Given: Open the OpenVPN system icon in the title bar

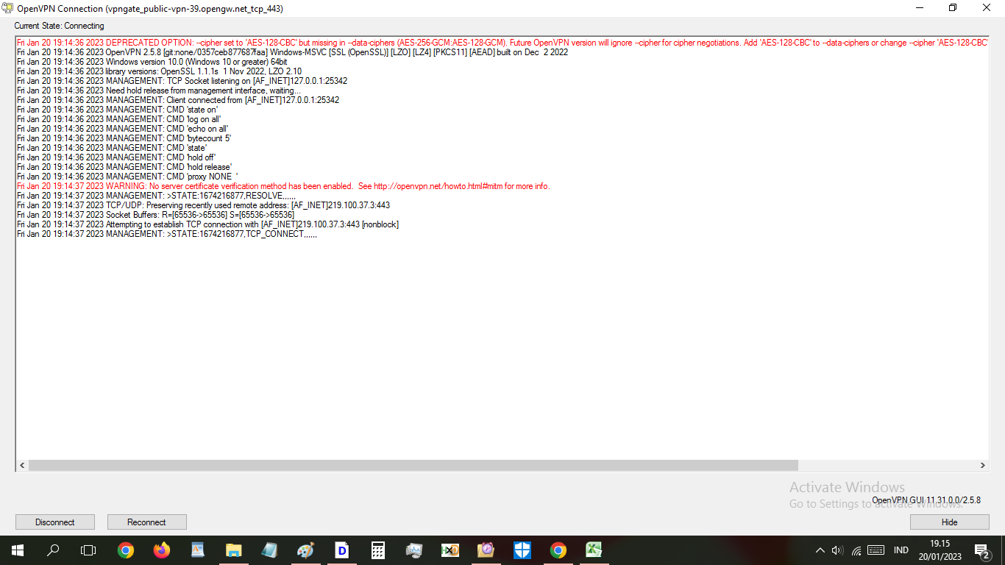Looking at the screenshot, I should [7, 8].
